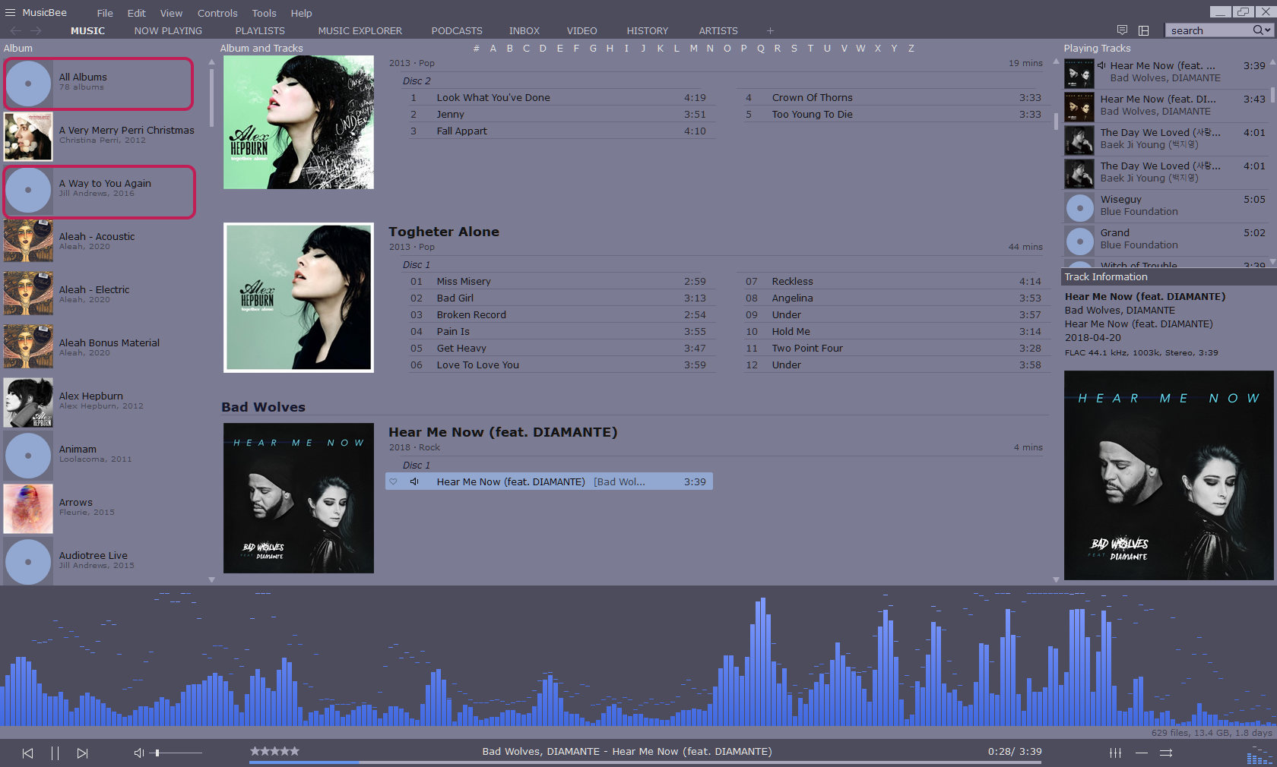Click the dash icon beside equalizer

pos(1142,753)
